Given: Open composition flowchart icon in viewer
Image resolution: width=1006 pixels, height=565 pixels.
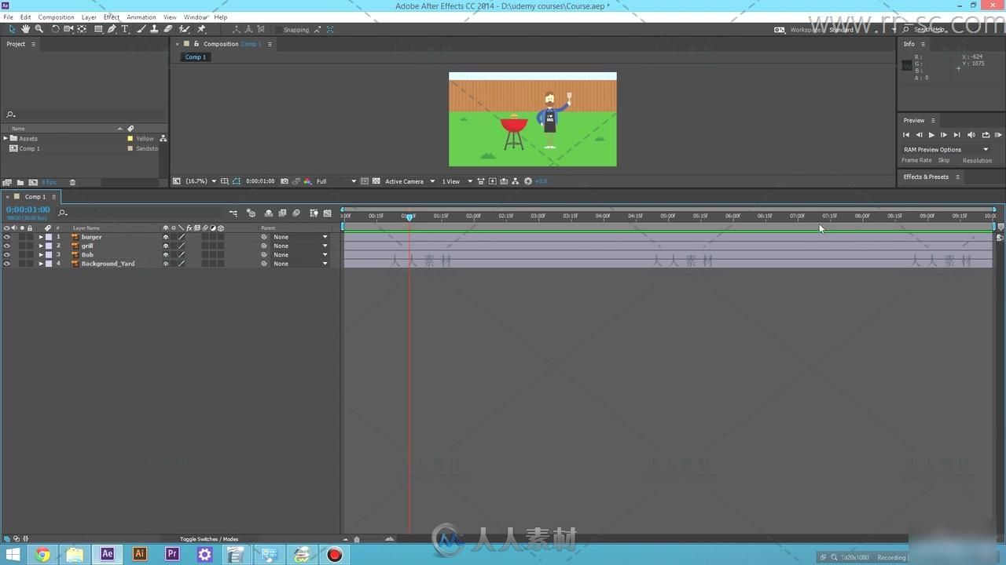Looking at the screenshot, I should (515, 181).
